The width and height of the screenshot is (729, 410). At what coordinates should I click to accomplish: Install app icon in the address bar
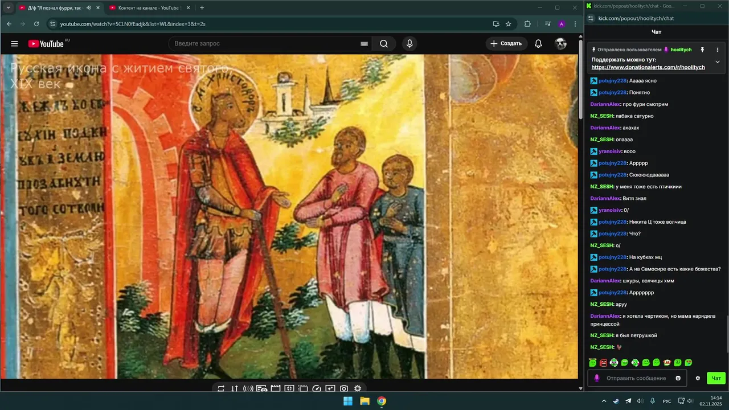[496, 24]
